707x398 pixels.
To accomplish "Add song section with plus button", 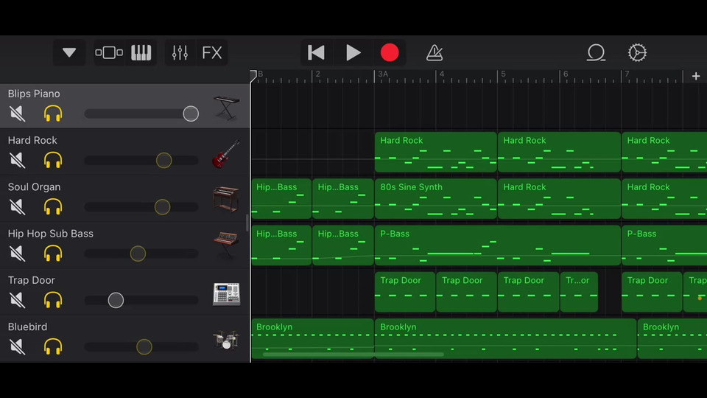I will [696, 76].
